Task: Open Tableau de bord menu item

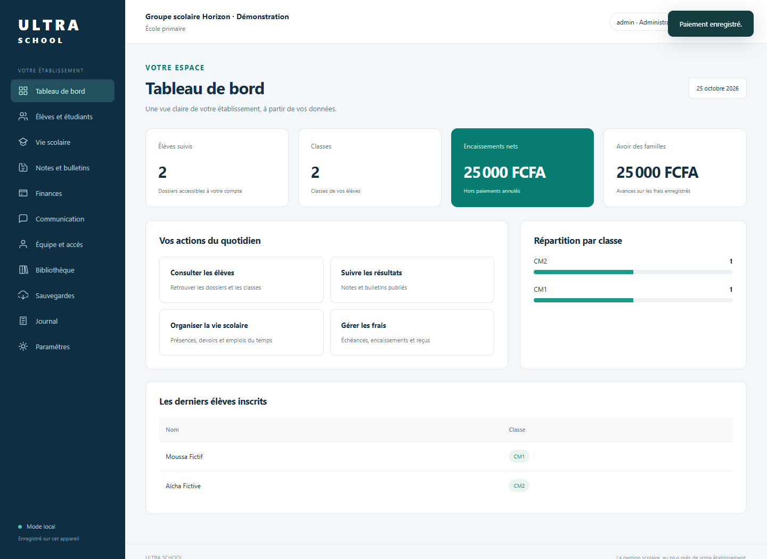Action: [x=62, y=91]
